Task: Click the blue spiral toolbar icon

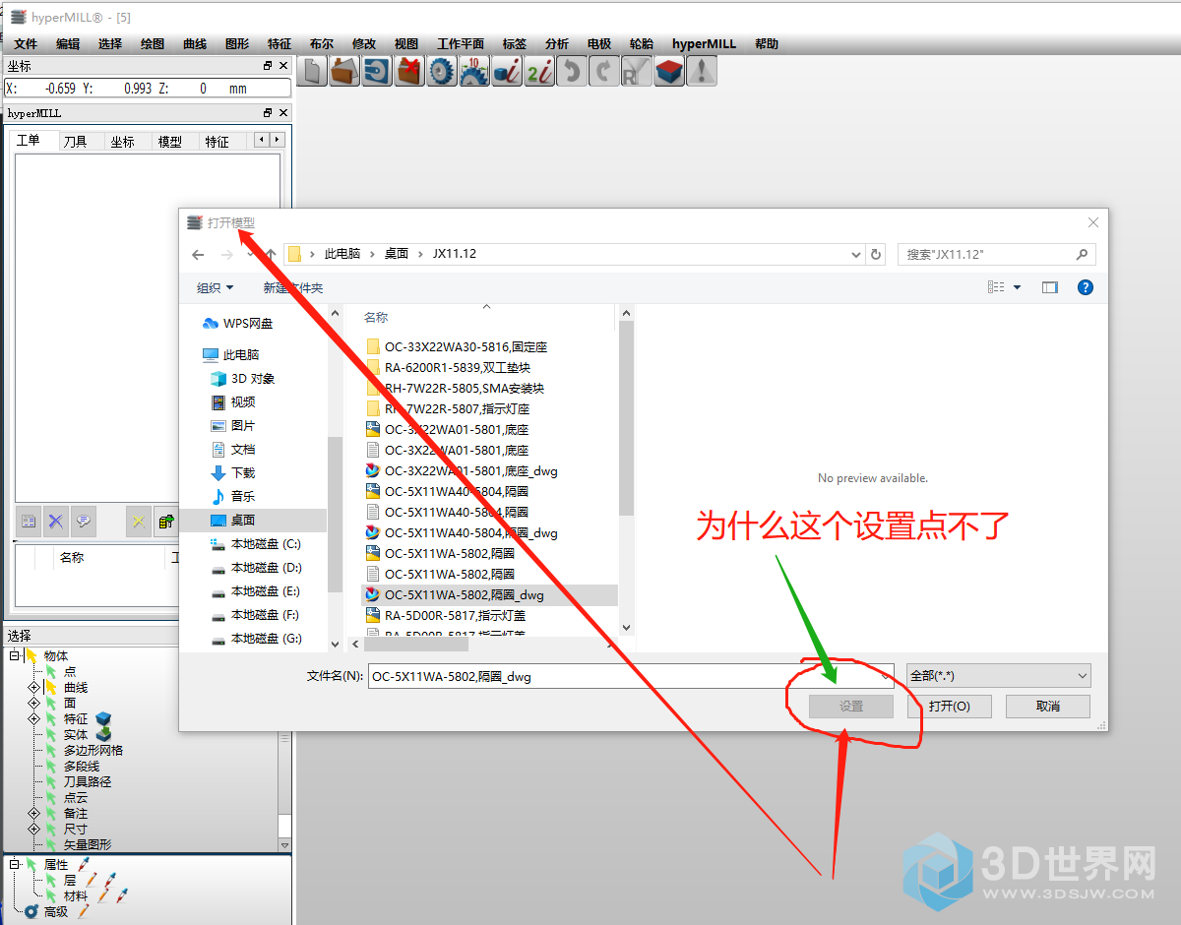Action: (x=377, y=71)
